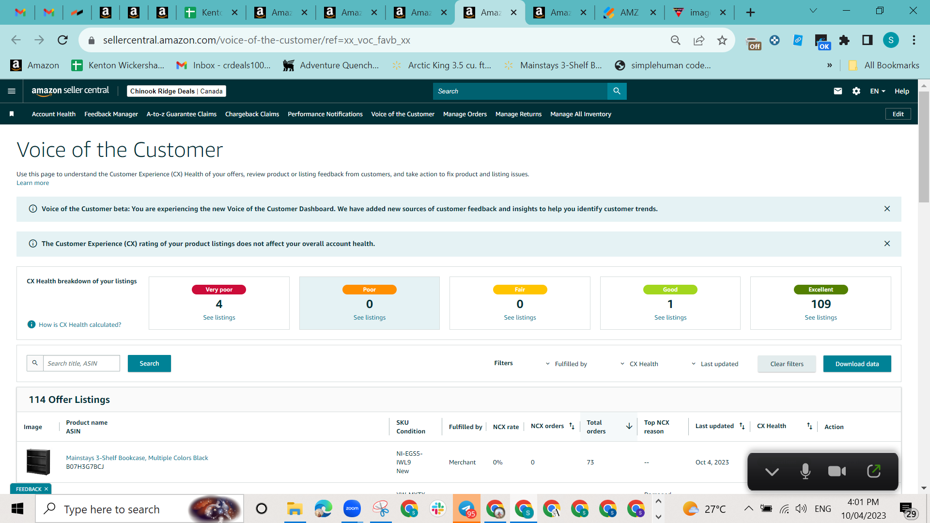Click the browser share icon
This screenshot has width=930, height=523.
pyautogui.click(x=698, y=40)
